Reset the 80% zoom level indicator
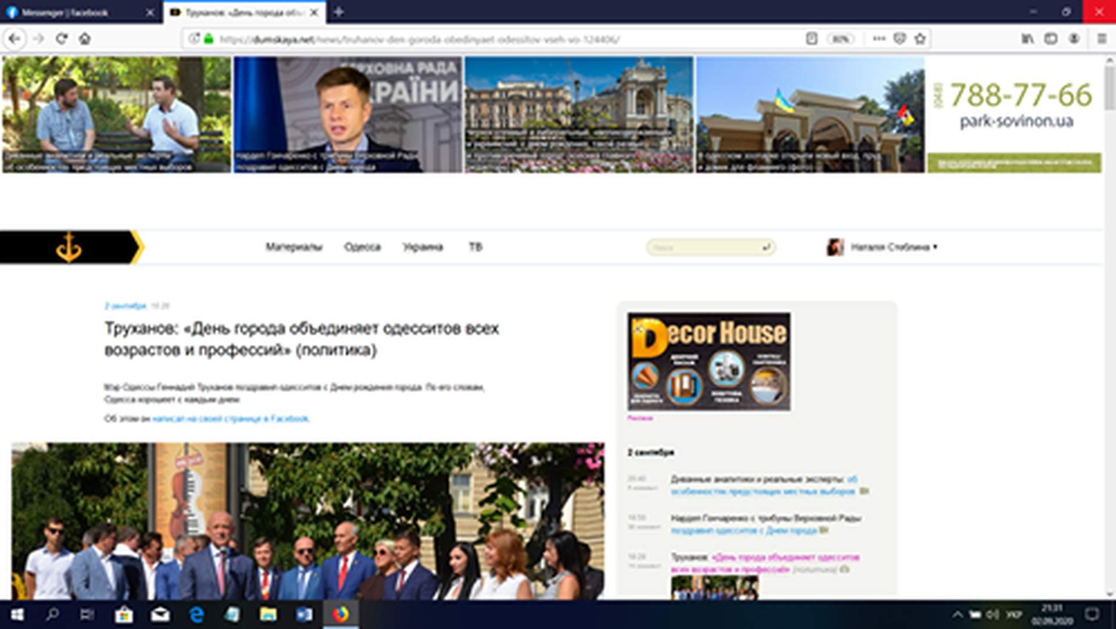Viewport: 1116px width, 629px height. click(x=840, y=39)
